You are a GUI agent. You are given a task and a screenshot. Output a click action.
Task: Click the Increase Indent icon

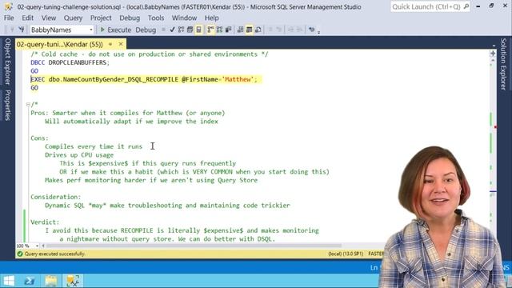coord(299,30)
